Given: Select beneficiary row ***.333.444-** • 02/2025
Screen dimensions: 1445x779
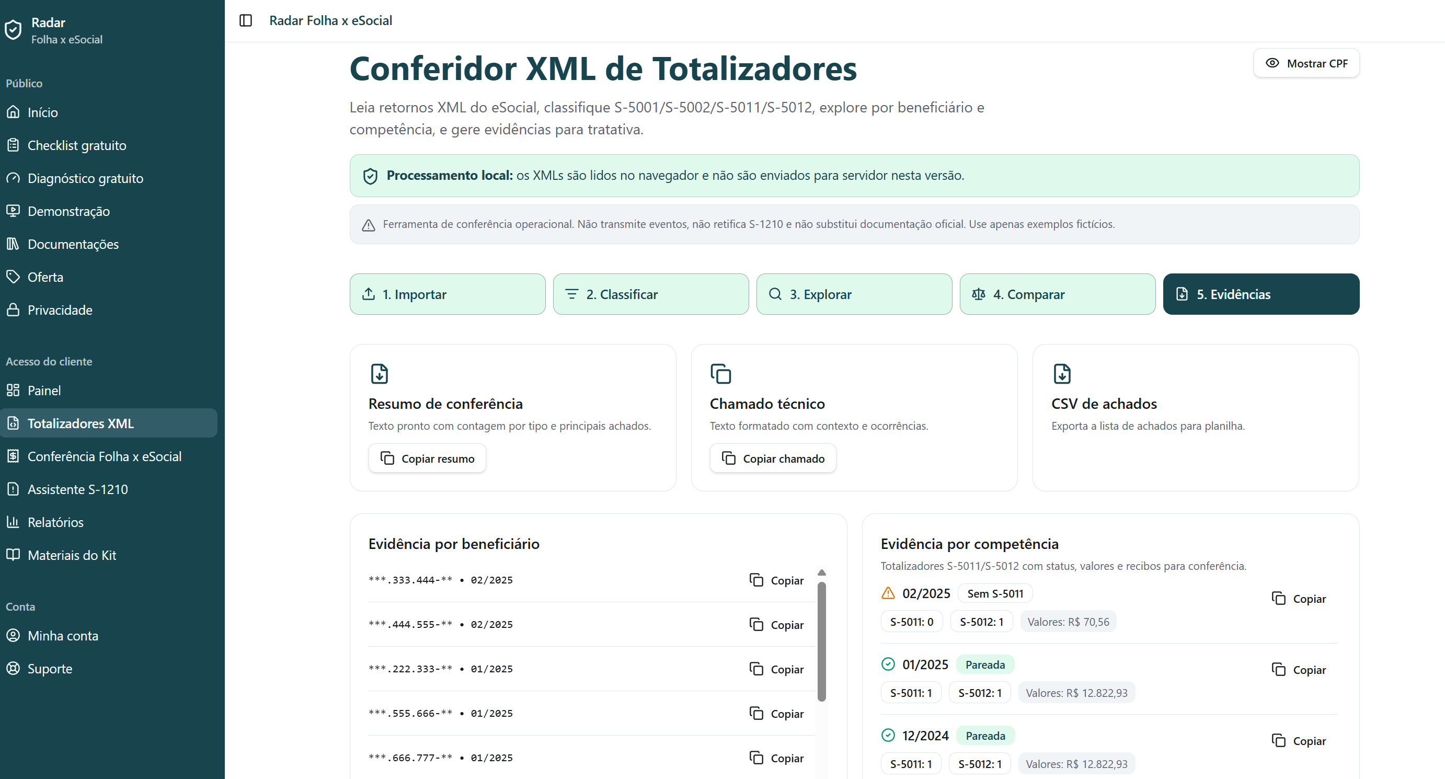Looking at the screenshot, I should pos(591,580).
